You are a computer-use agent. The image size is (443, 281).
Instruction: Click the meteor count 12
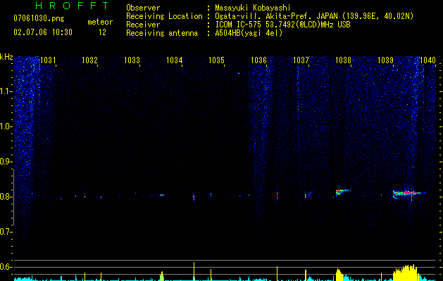102,32
